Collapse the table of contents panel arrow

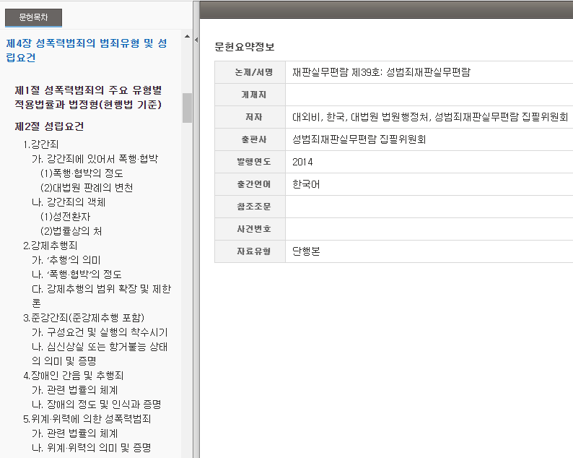coord(196,39)
